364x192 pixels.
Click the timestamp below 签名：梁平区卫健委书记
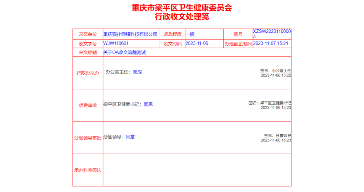pos(276,107)
